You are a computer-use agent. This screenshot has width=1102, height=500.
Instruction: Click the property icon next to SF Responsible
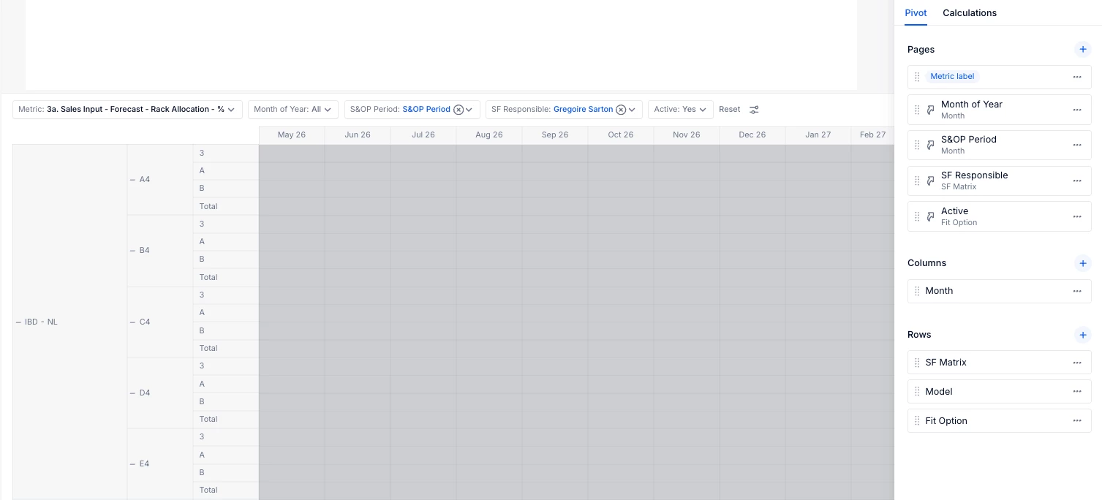click(x=931, y=181)
